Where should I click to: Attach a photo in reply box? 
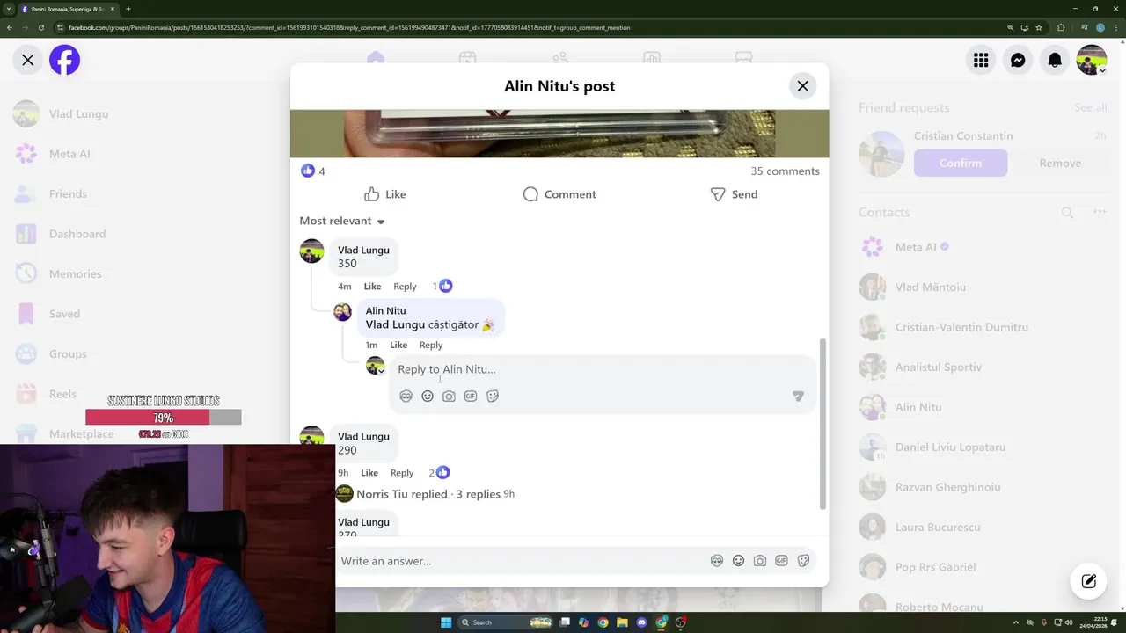pyautogui.click(x=449, y=397)
